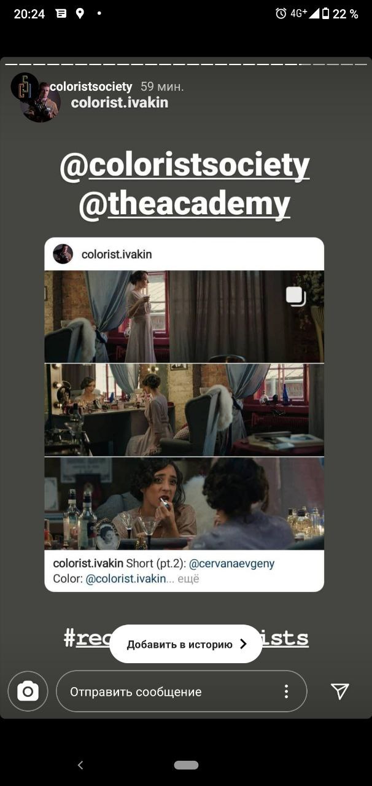
Task: Tap the story progress bar at top
Action: click(186, 63)
